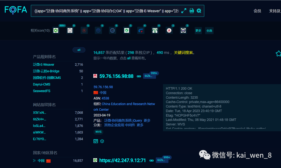Viewport: 281px width, 168px height.
Task: Filter by SeaweedFS product
Action: click(42, 91)
